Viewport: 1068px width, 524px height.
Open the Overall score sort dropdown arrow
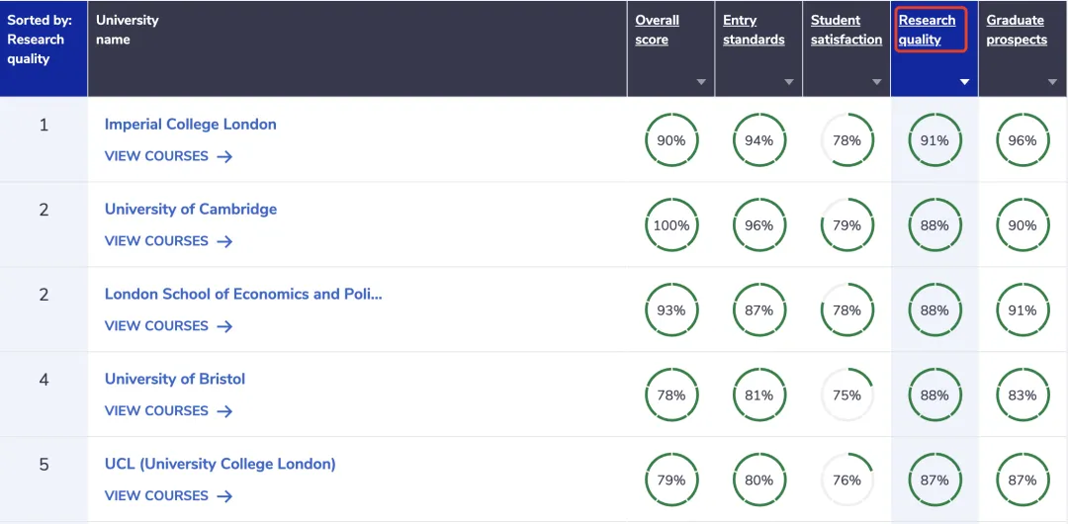[x=701, y=82]
